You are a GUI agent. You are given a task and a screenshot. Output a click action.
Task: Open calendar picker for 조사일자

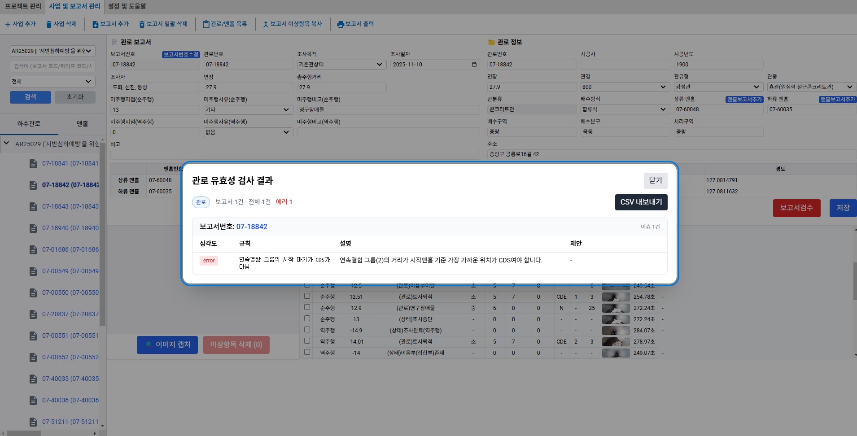click(x=474, y=65)
